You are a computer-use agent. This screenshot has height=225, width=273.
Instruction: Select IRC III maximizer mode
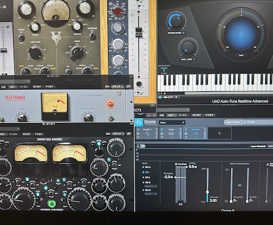[x=146, y=182]
